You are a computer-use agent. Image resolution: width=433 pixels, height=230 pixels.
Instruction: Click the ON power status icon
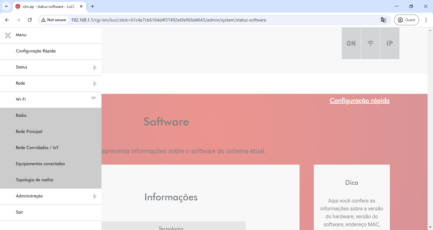tap(351, 43)
